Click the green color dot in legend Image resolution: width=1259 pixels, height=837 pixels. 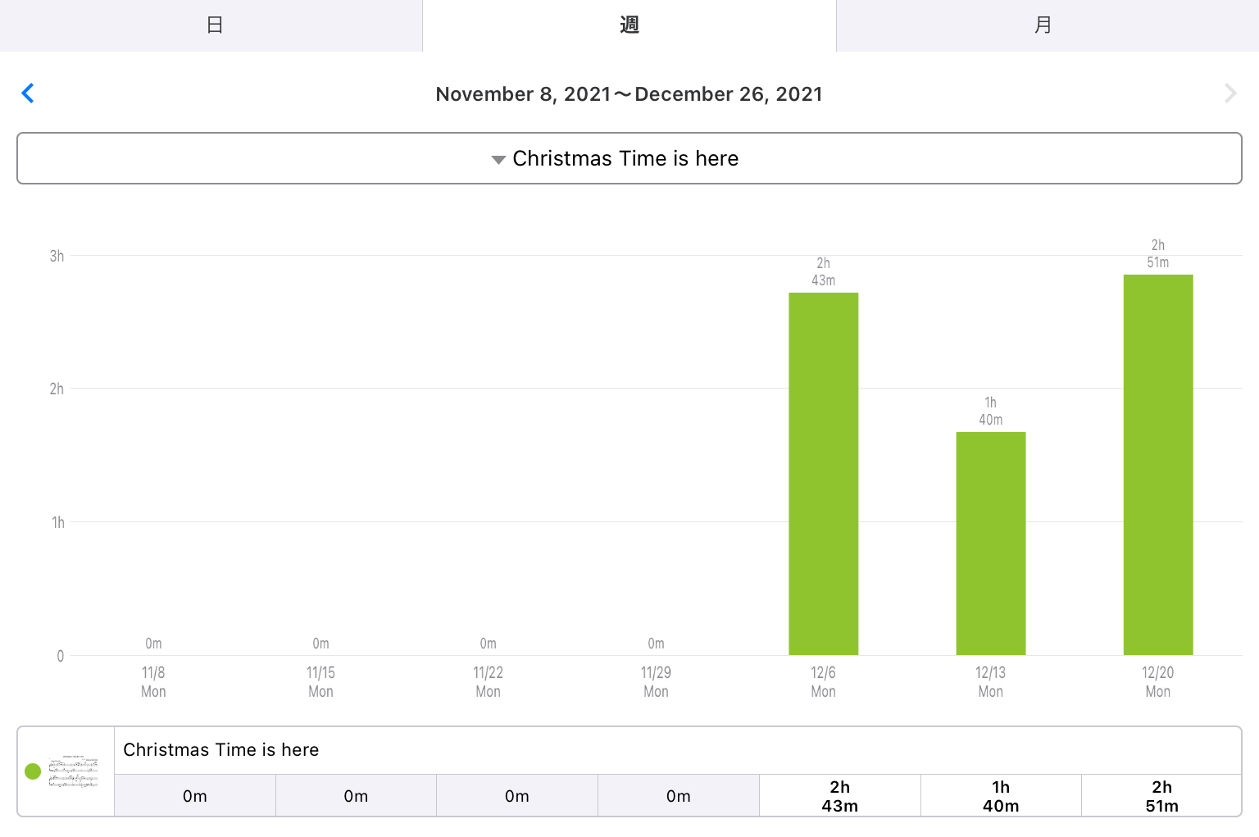pyautogui.click(x=33, y=771)
